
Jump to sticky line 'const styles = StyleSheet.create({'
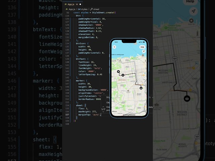point(94,13)
